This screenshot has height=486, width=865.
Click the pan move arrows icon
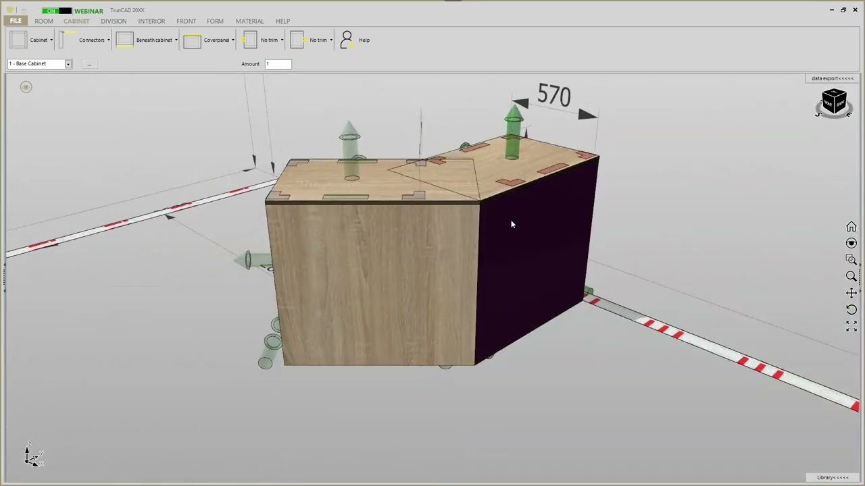click(x=851, y=293)
